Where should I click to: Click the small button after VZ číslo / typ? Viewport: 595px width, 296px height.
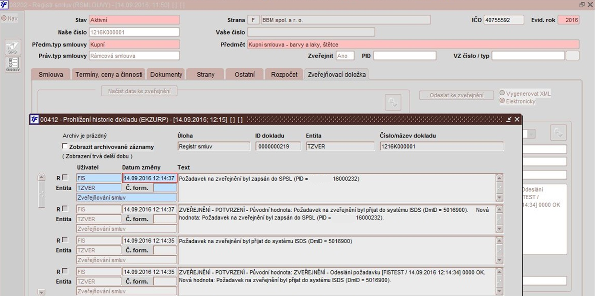pyautogui.click(x=572, y=56)
